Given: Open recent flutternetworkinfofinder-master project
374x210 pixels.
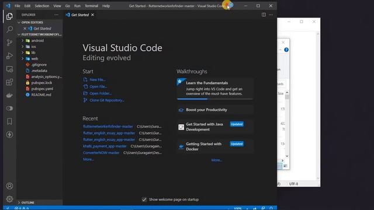Looking at the screenshot, I should pyautogui.click(x=108, y=127).
